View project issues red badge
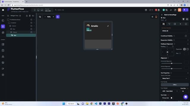The width and height of the screenshot is (190, 106). (156, 10)
